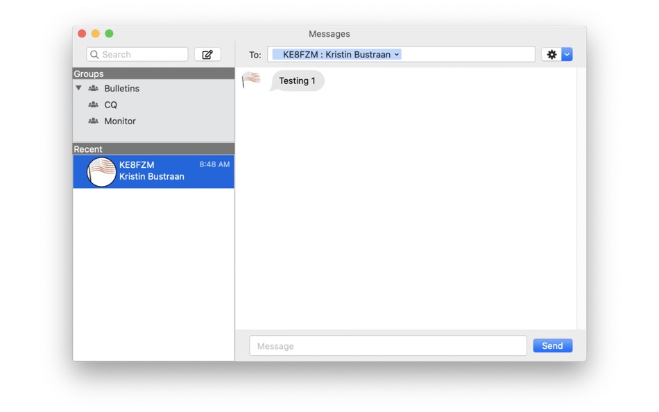659x412 pixels.
Task: Click inside the Message input field
Action: click(387, 345)
